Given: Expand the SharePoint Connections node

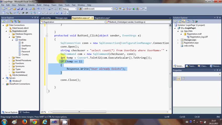Looking at the screenshot, I should point(3,84).
